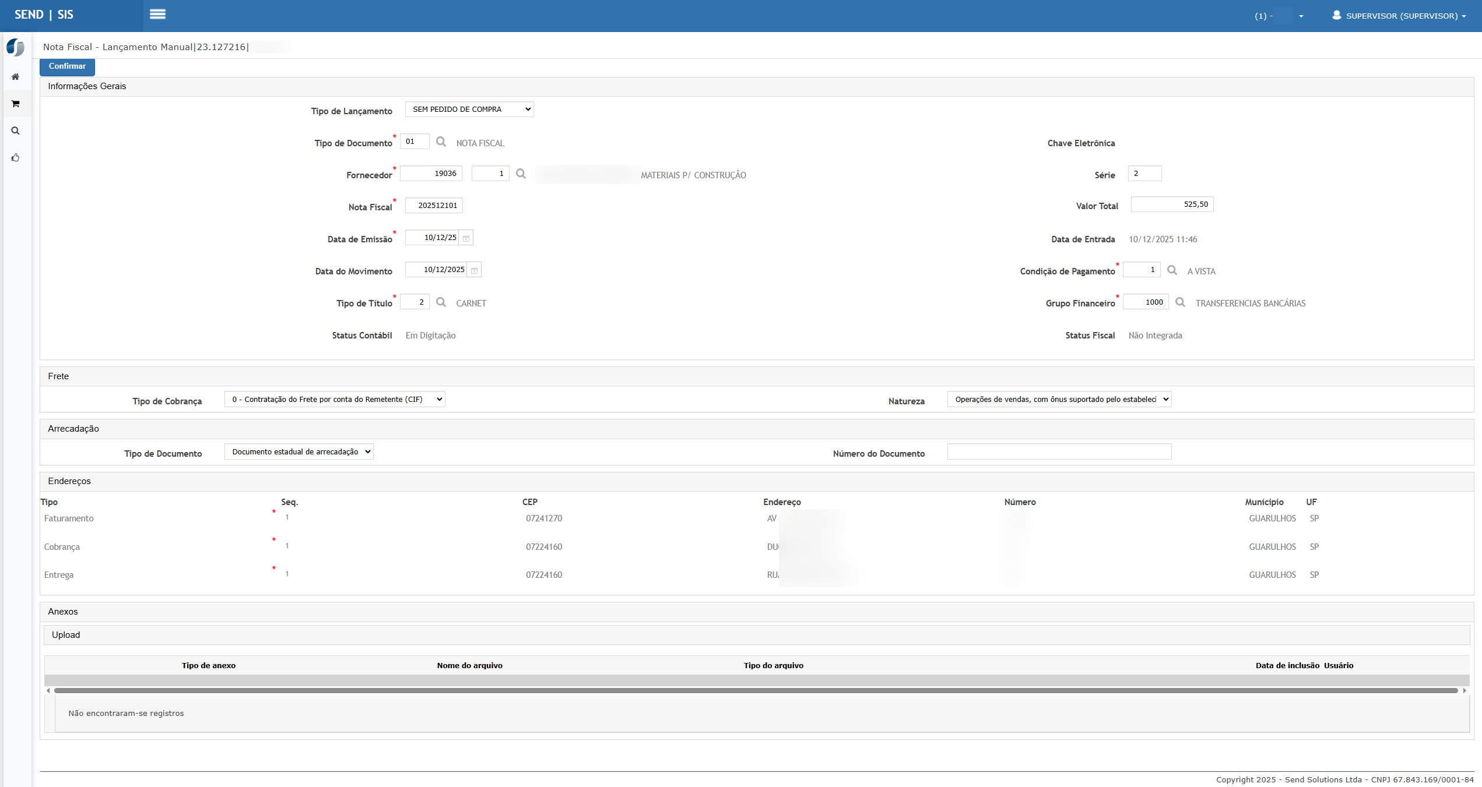Screen dimensions: 1482x787
Task: Click the shopping cart sidebar icon
Action: 16,104
